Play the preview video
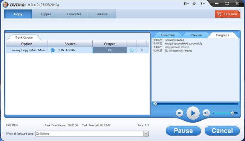Image resolution: width=245 pixels, height=141 pixels. (x=193, y=113)
